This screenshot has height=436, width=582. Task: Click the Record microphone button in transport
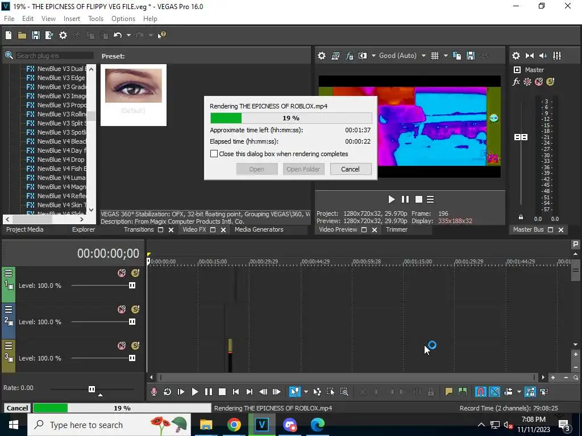[x=153, y=392]
